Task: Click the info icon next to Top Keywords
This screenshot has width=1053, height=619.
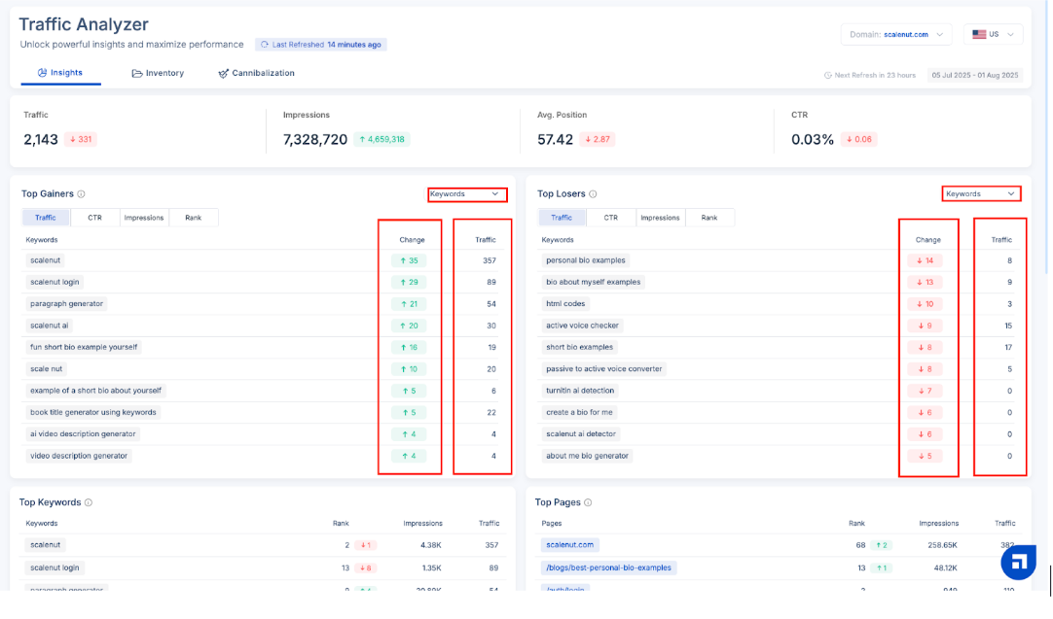Action: 89,502
